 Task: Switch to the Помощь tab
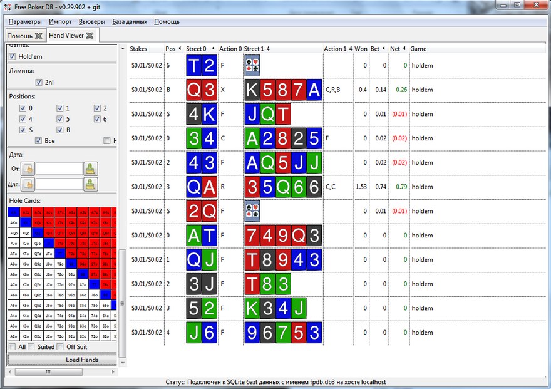(x=19, y=36)
